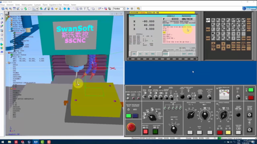
Task: Click the PROG function key
Action: pyautogui.click(x=238, y=44)
